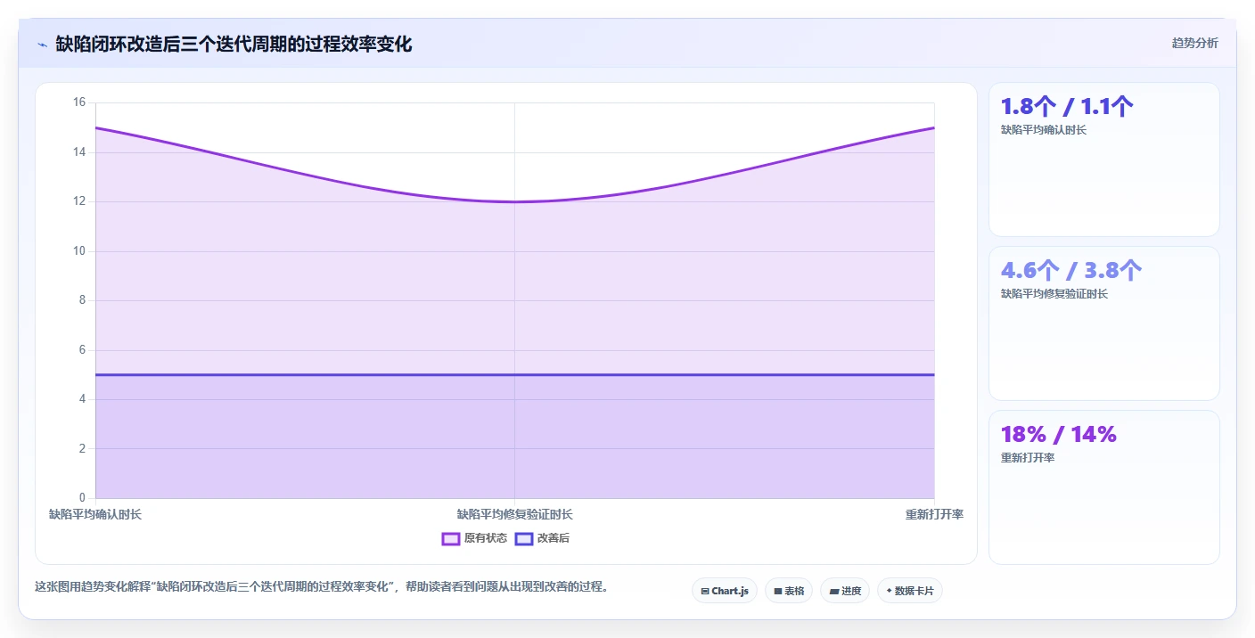The image size is (1255, 638).
Task: Click the purple 原有状态 legend color box
Action: [451, 538]
